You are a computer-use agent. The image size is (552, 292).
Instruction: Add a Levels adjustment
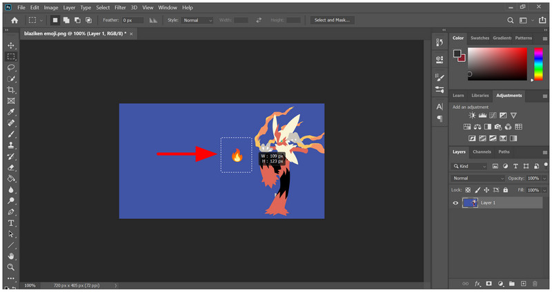pos(482,115)
